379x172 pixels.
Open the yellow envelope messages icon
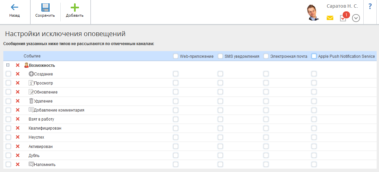[330, 18]
